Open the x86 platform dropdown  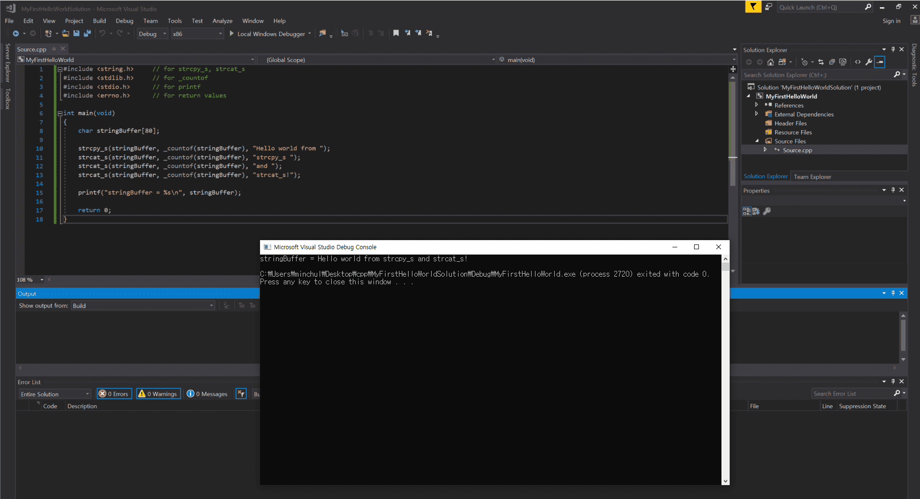[x=198, y=34]
